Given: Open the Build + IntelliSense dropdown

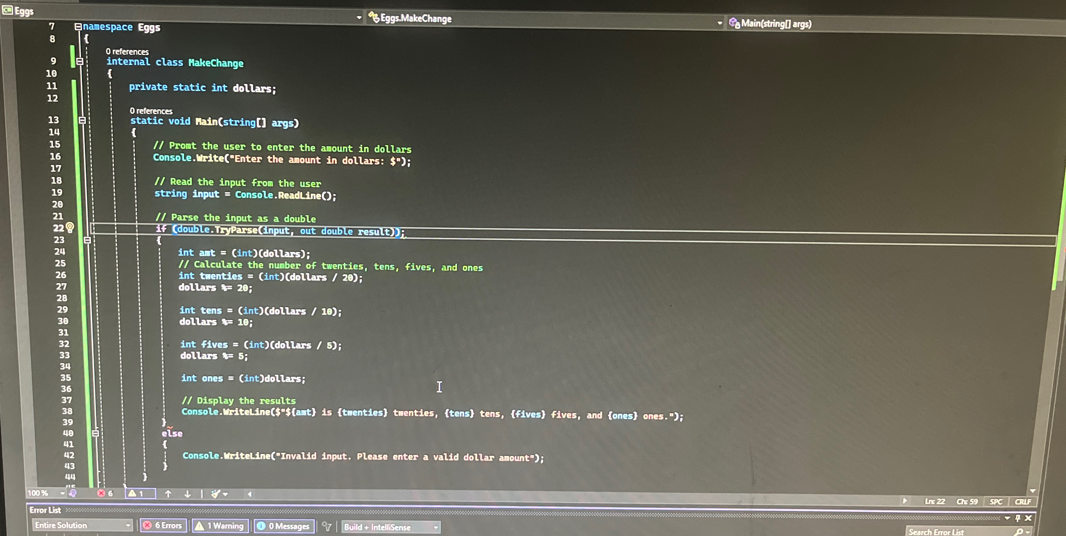Looking at the screenshot, I should point(390,527).
